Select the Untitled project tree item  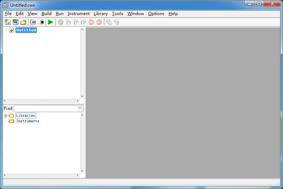(26, 30)
